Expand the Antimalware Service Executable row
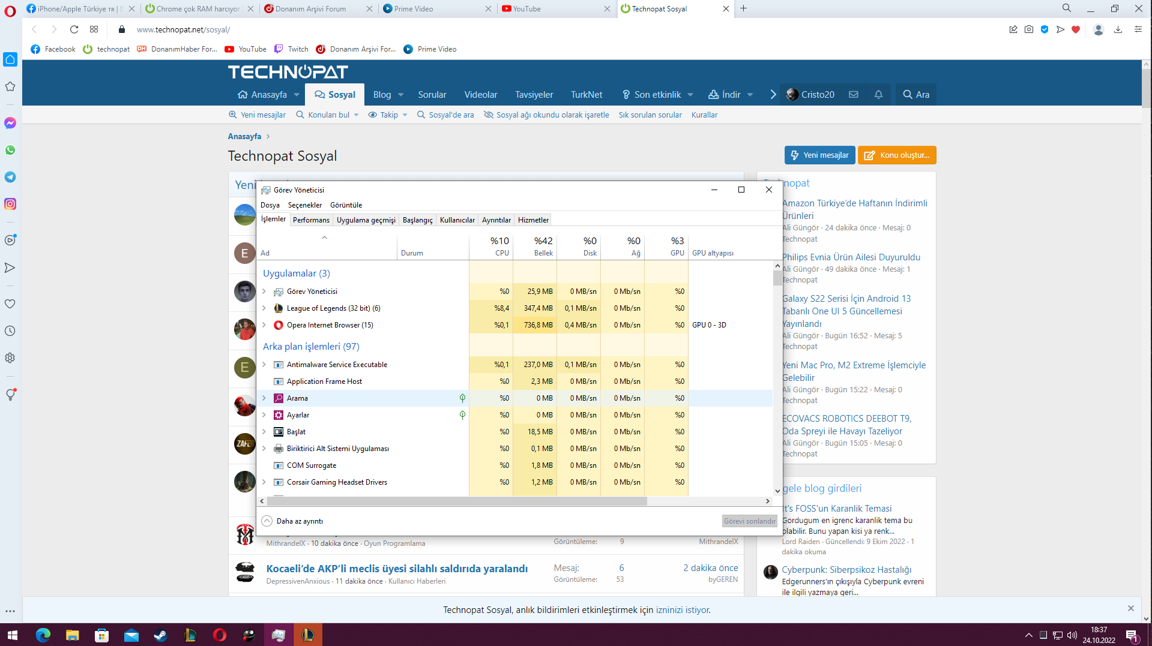The height and width of the screenshot is (646, 1152). 264,365
